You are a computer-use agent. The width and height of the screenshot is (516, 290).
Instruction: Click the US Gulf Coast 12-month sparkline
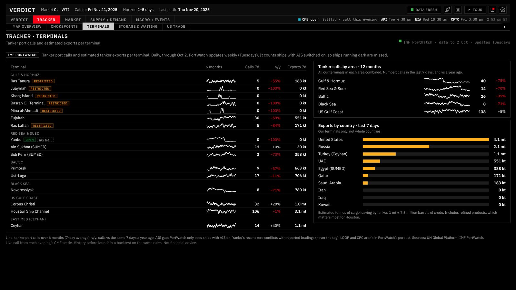(x=447, y=111)
